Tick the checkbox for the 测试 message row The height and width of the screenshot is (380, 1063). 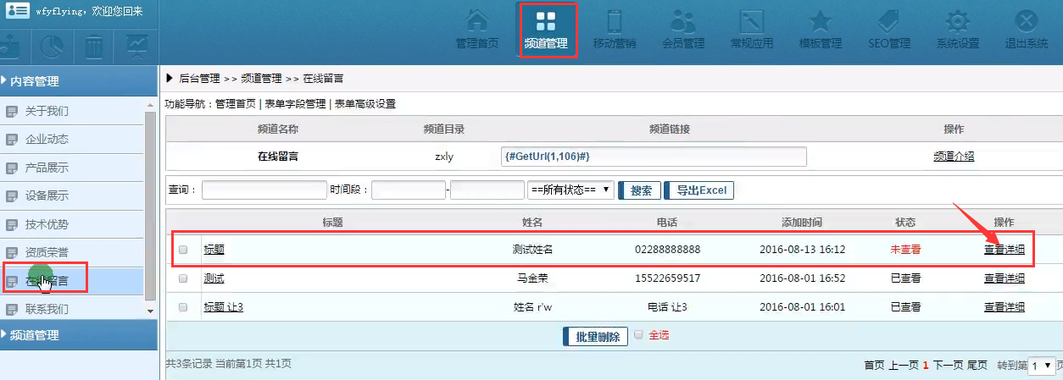[183, 278]
